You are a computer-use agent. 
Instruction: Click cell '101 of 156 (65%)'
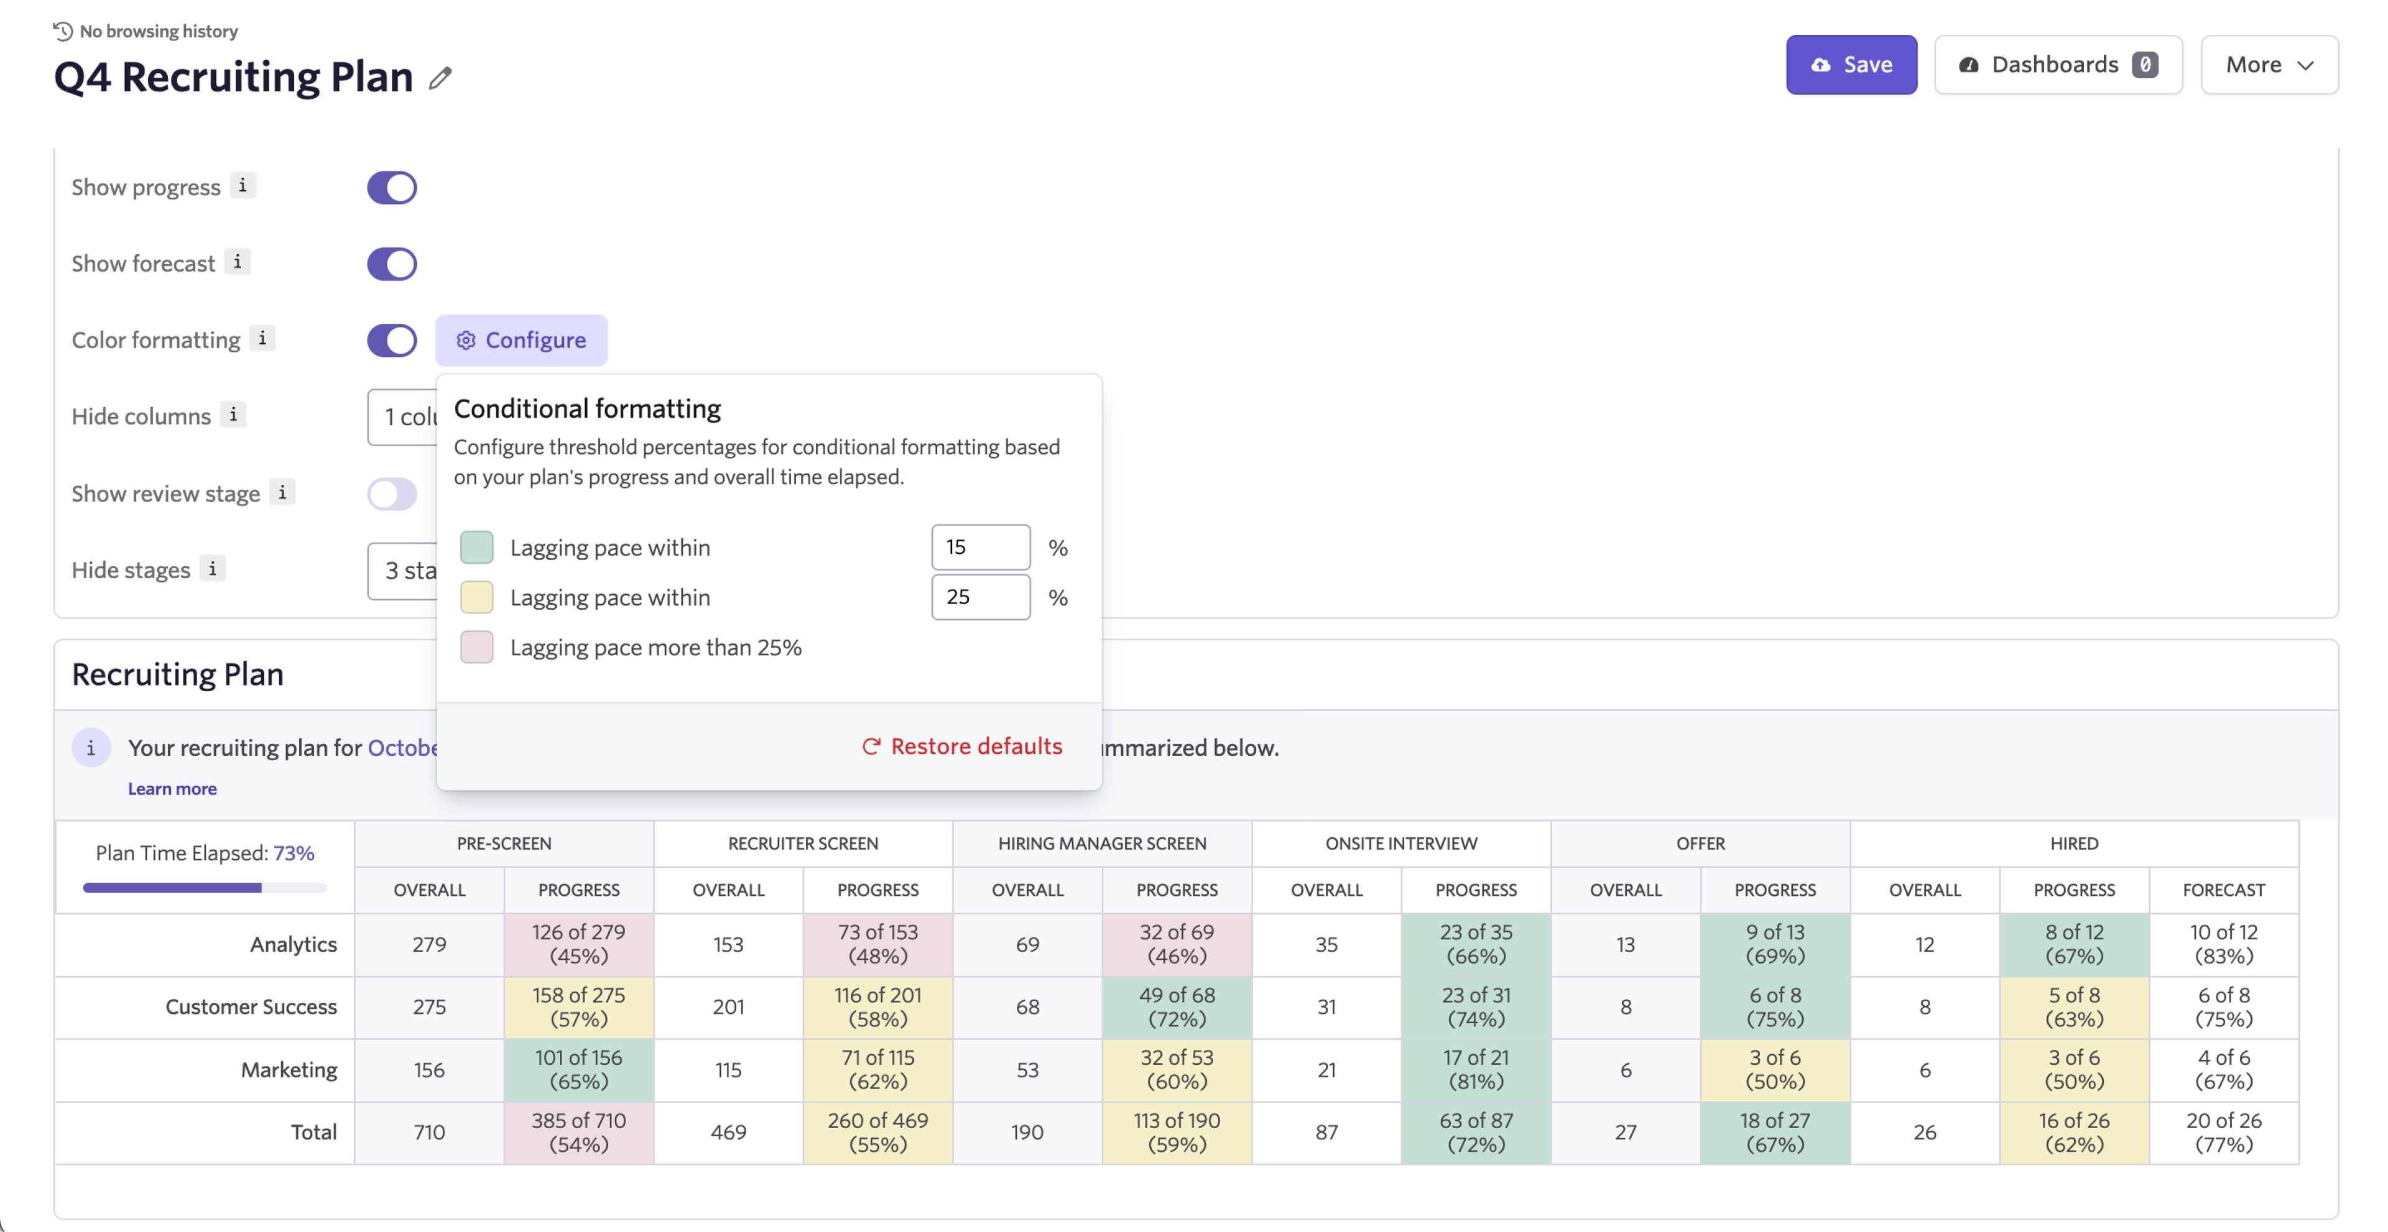pyautogui.click(x=578, y=1070)
